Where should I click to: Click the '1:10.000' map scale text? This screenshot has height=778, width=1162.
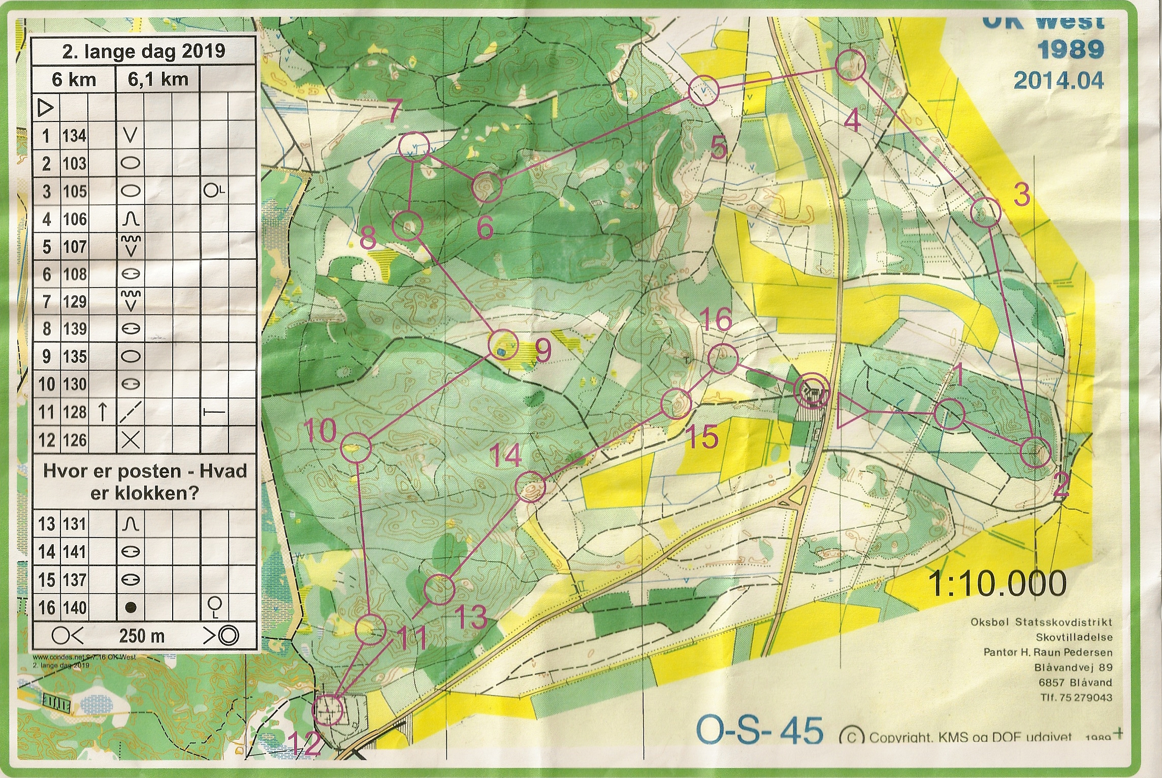coord(998,583)
